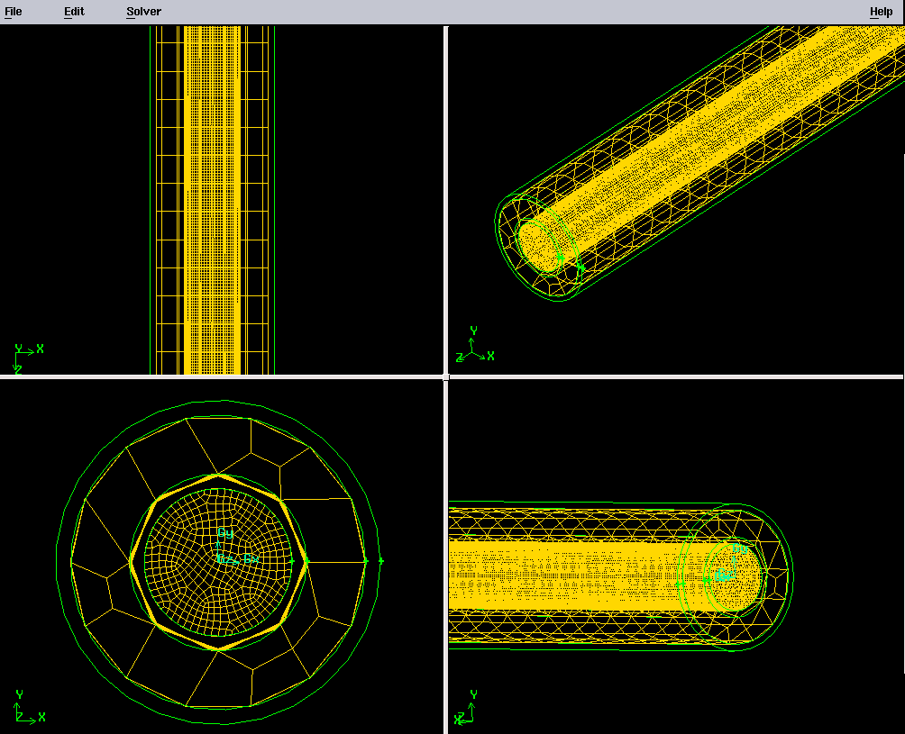The image size is (905, 734).
Task: Click the XYZ axis triad in top-right view
Action: (474, 348)
